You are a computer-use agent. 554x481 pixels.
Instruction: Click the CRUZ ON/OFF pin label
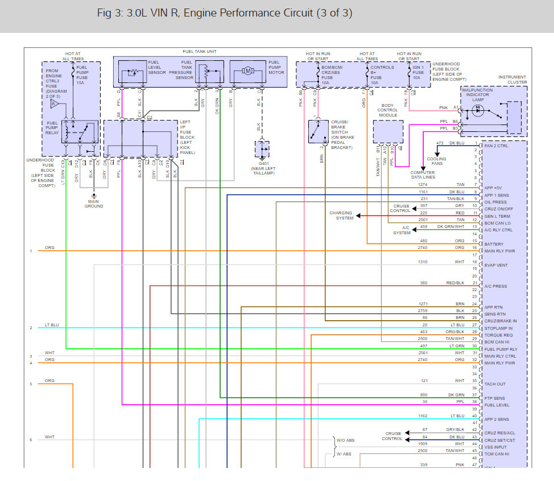(x=498, y=209)
